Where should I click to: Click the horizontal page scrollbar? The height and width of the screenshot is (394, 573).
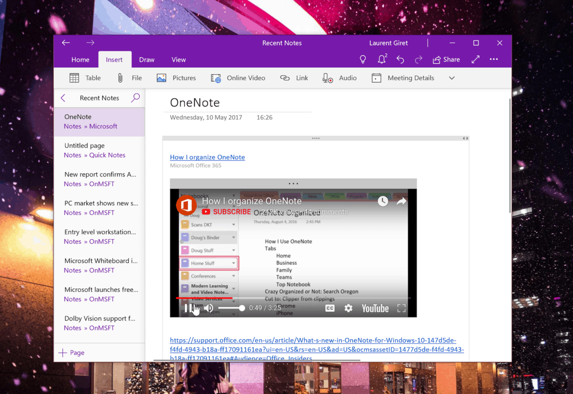coord(257,360)
